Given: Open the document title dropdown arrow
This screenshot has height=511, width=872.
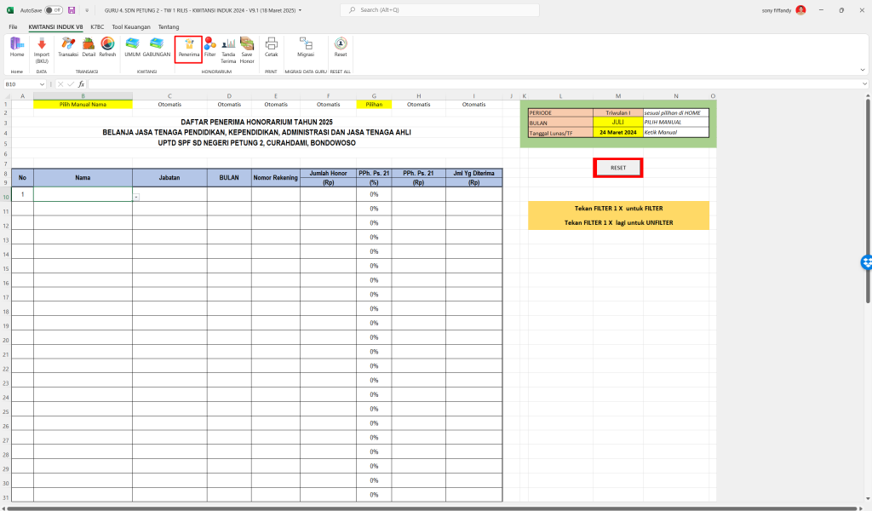Looking at the screenshot, I should [301, 10].
